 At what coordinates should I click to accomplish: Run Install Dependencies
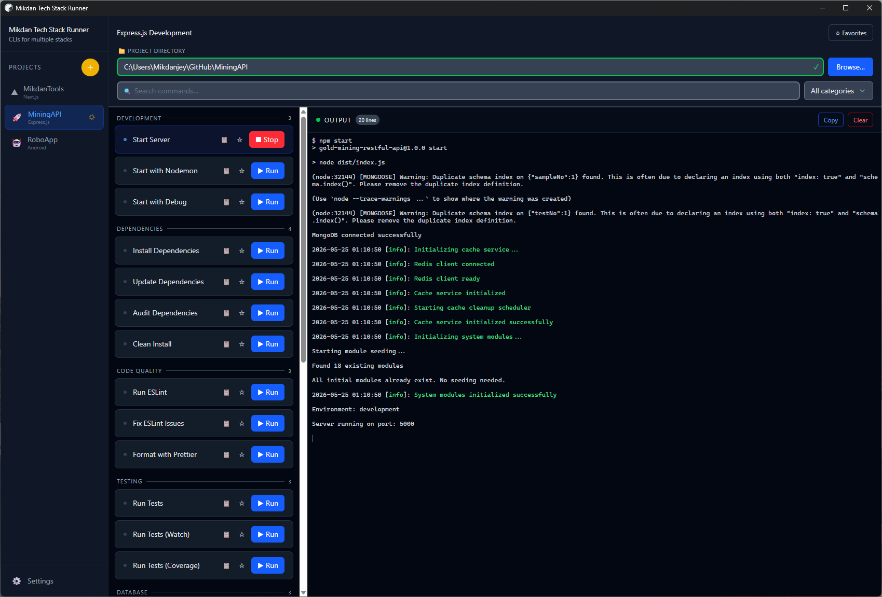pos(268,251)
